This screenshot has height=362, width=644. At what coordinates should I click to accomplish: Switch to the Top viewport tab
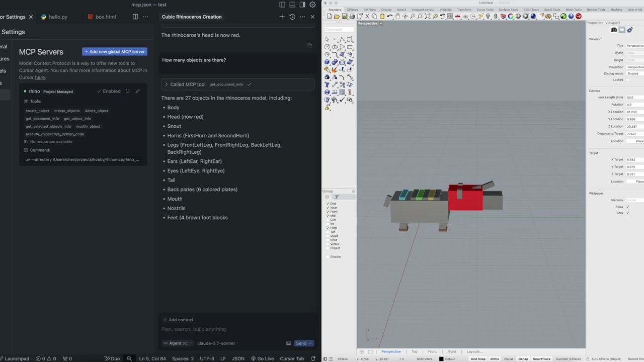coord(414,351)
